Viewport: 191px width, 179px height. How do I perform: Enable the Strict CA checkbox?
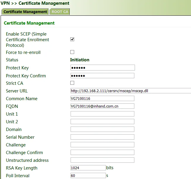click(x=72, y=83)
